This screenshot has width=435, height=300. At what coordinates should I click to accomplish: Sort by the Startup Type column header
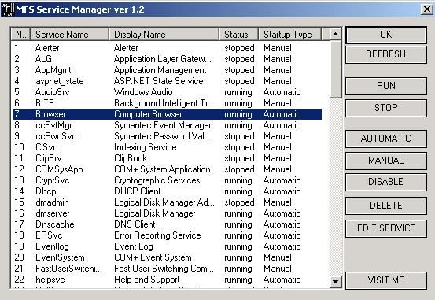290,35
